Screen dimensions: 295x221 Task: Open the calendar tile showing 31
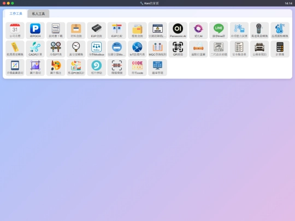point(15,31)
